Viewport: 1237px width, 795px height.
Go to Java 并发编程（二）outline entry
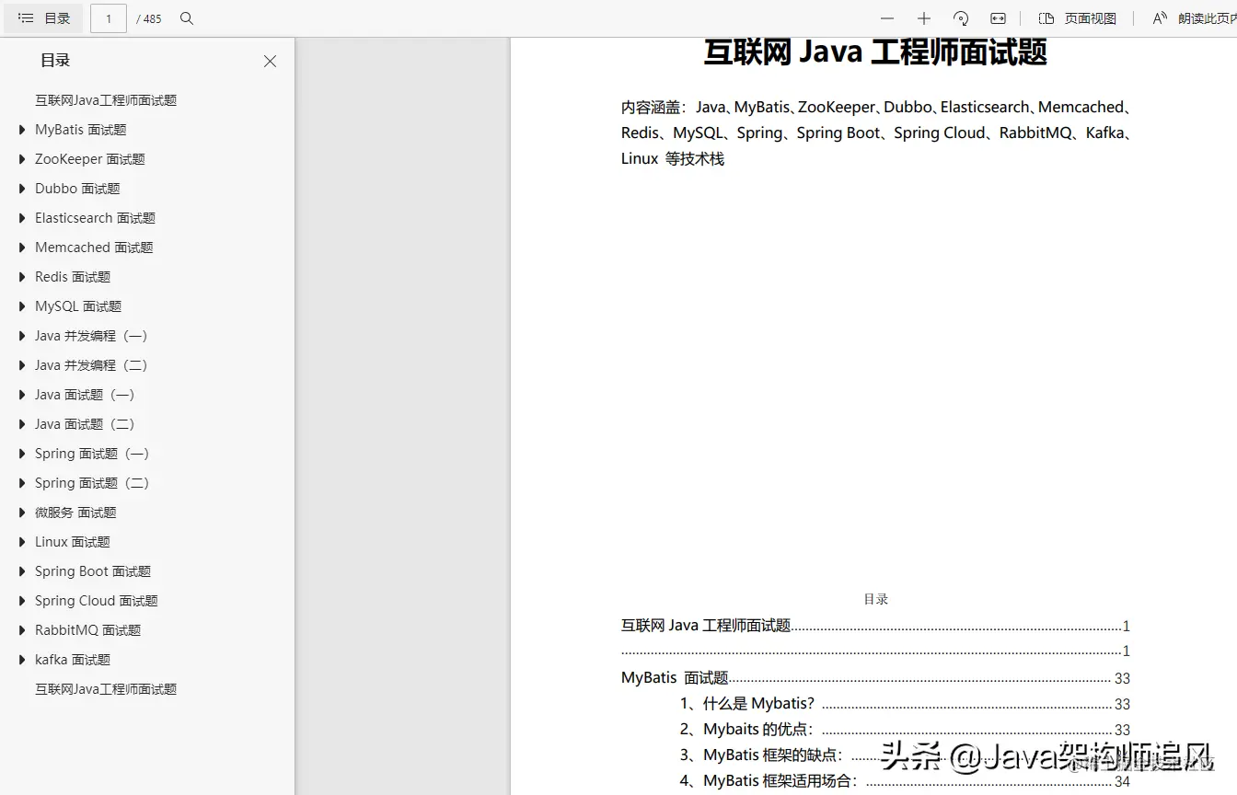coord(91,365)
